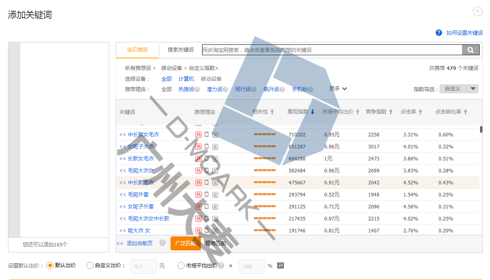Add keyword 毛呢外套
Screen dimensions: 490x280
click(134, 195)
